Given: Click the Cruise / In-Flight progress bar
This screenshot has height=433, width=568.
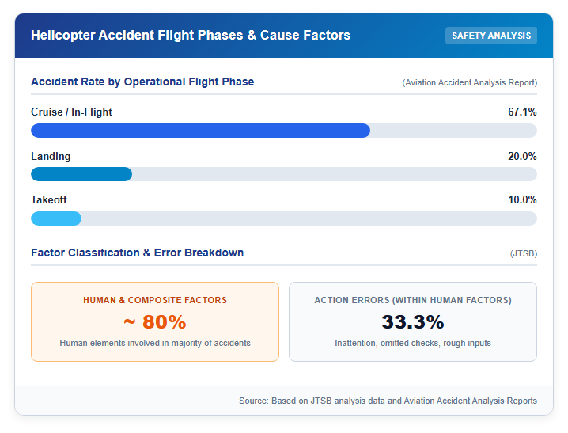Looking at the screenshot, I should point(284,131).
